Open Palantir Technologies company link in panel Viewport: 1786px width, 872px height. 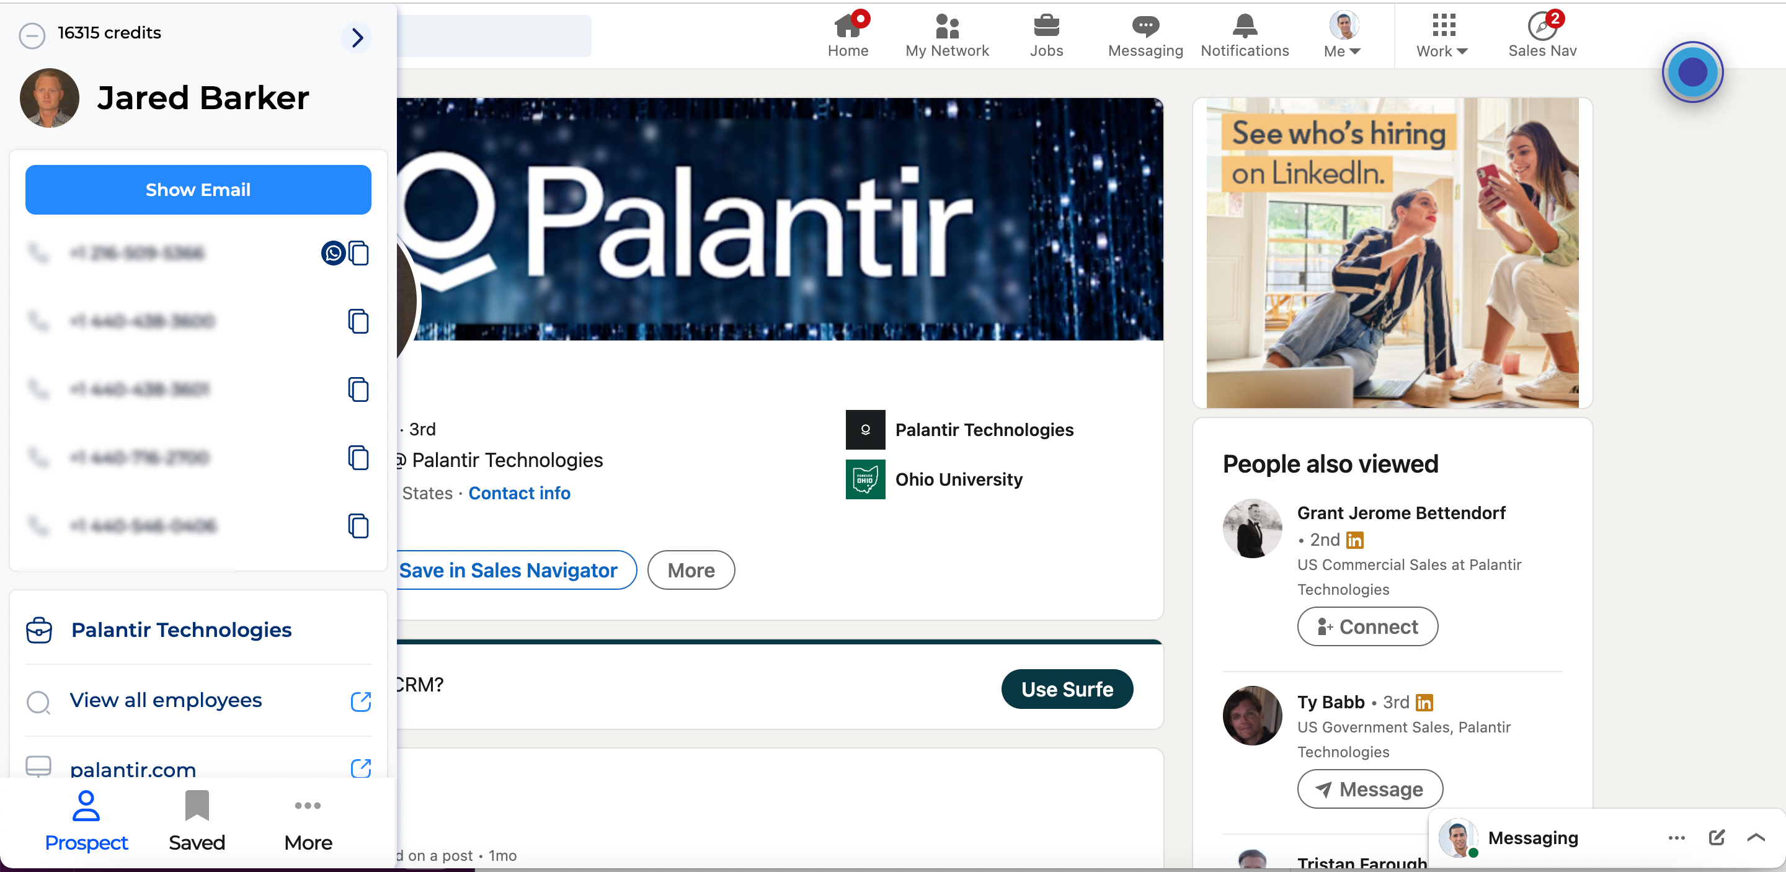pos(181,630)
